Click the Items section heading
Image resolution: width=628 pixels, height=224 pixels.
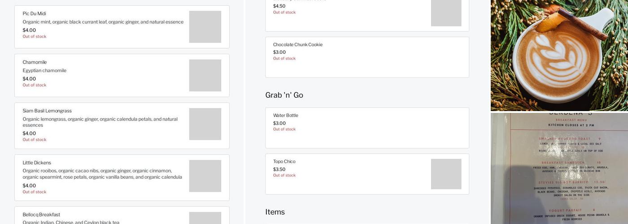click(x=275, y=212)
